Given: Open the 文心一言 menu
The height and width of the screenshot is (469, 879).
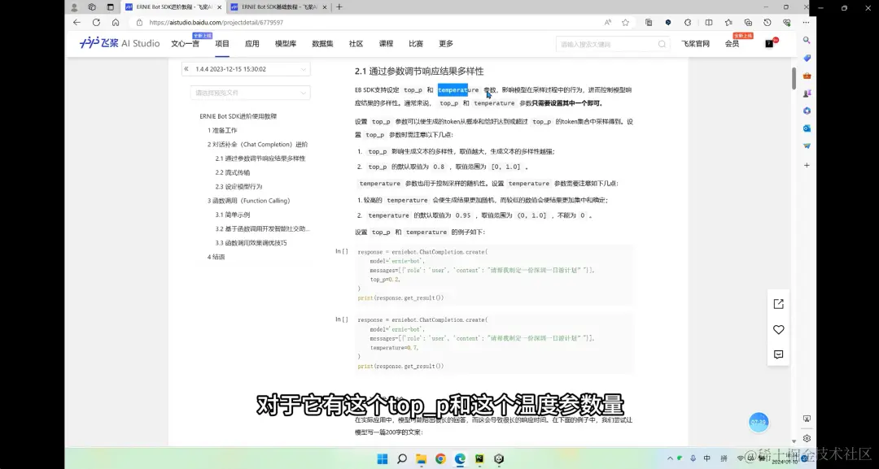Looking at the screenshot, I should pyautogui.click(x=185, y=44).
